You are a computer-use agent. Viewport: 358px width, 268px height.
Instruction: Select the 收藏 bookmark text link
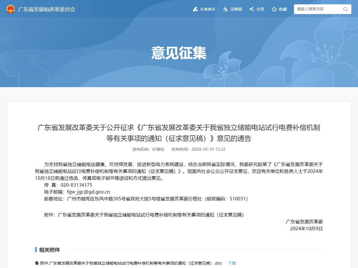coord(283,9)
